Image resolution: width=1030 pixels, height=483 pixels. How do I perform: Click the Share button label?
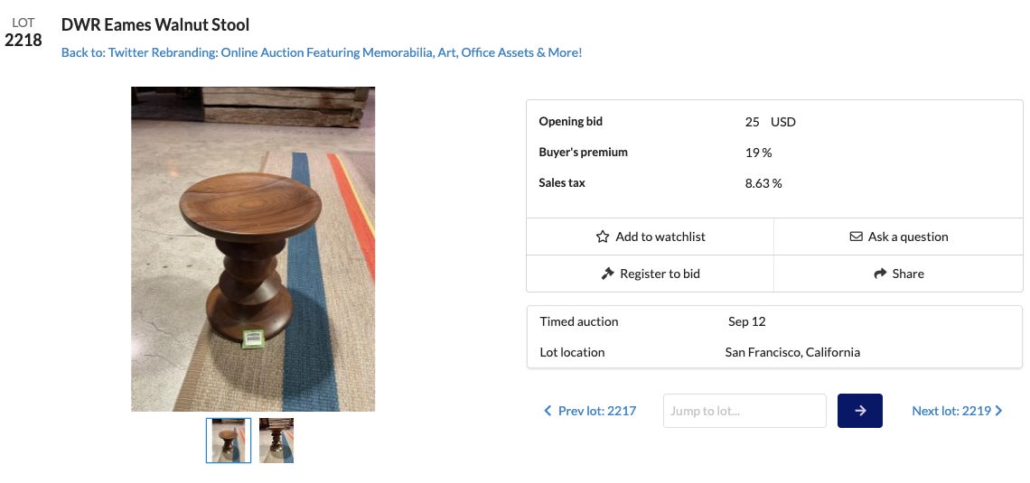point(908,274)
